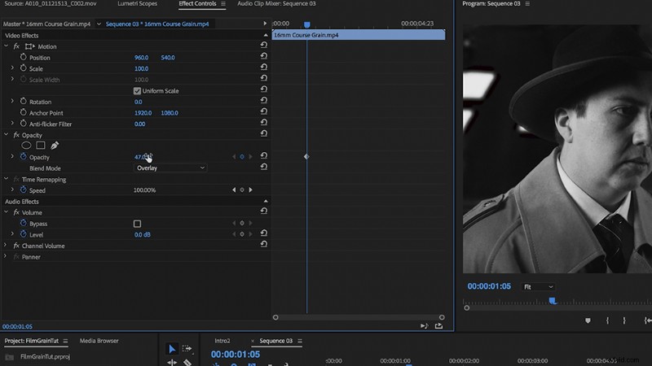Switch to the Source monitor tab

coord(51,4)
